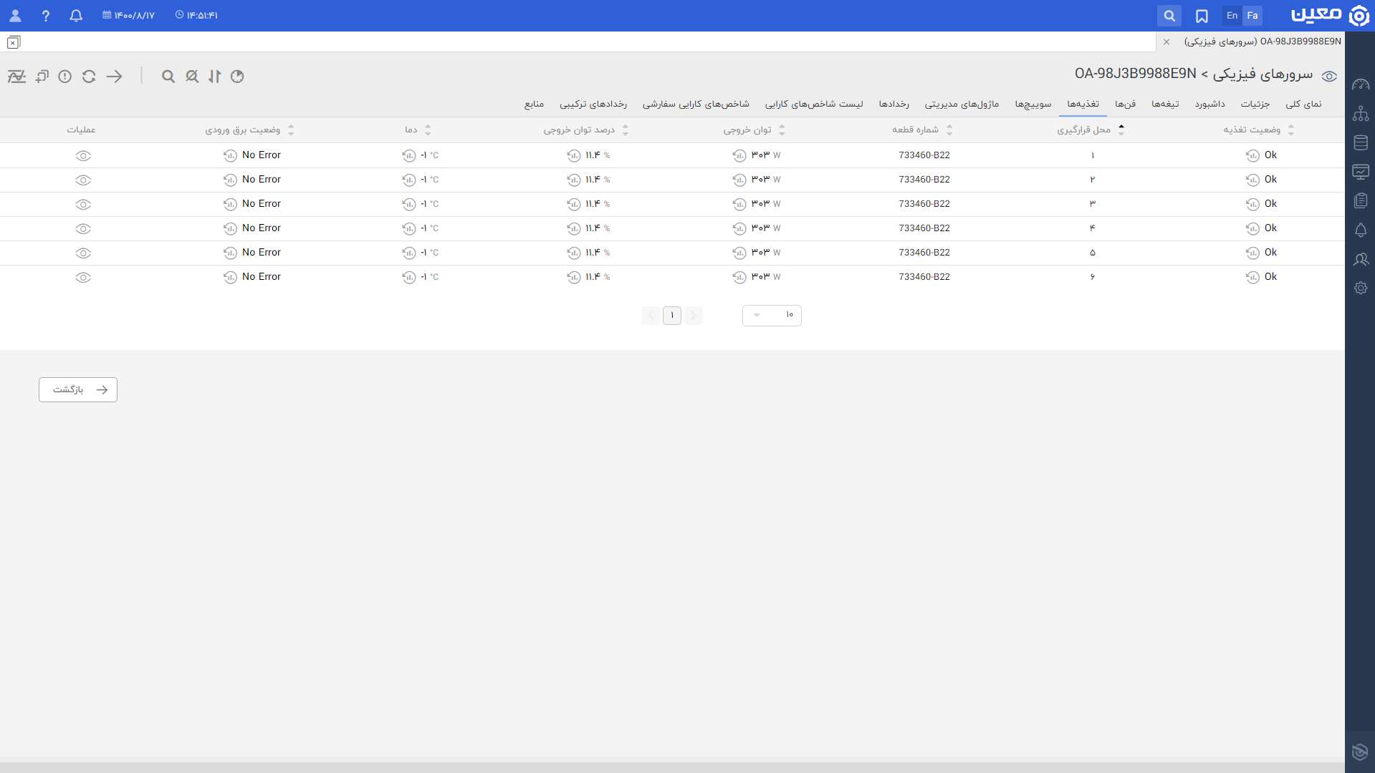Open the notifications bell in top bar
Viewport: 1375px width, 773px height.
pyautogui.click(x=76, y=15)
